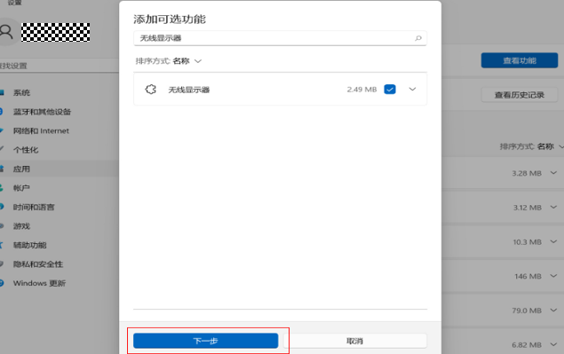
Task: Open 蓝牙和其他设备 settings page
Action: pos(42,112)
